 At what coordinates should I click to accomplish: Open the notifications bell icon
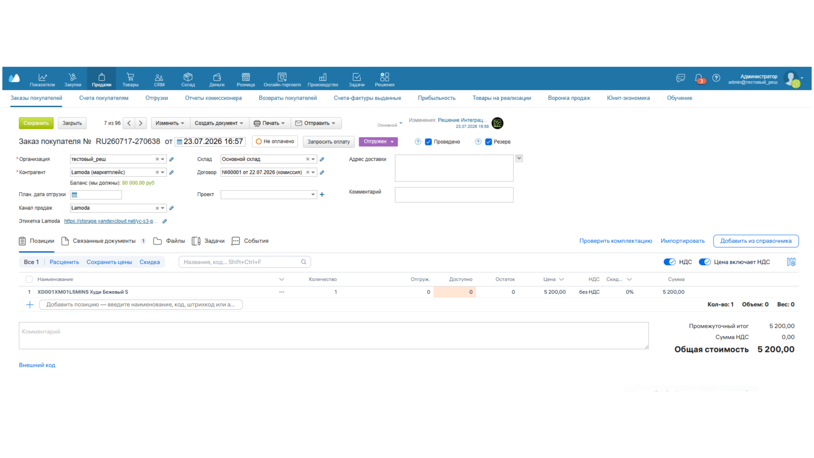click(x=699, y=78)
